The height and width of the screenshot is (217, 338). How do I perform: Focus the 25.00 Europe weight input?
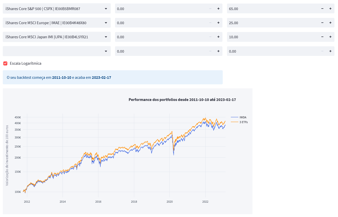(x=272, y=23)
